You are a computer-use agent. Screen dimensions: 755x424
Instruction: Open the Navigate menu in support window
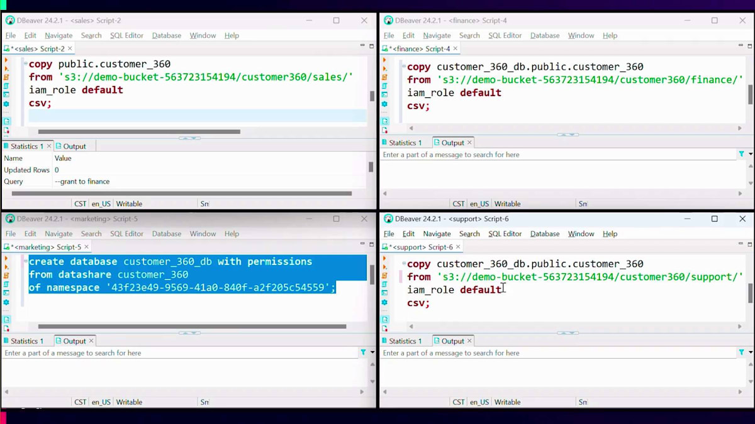(x=437, y=234)
